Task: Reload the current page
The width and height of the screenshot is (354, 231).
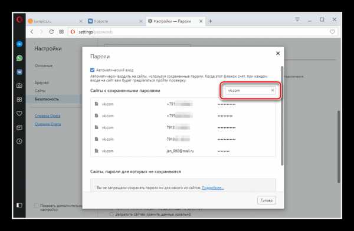Action: click(51, 32)
